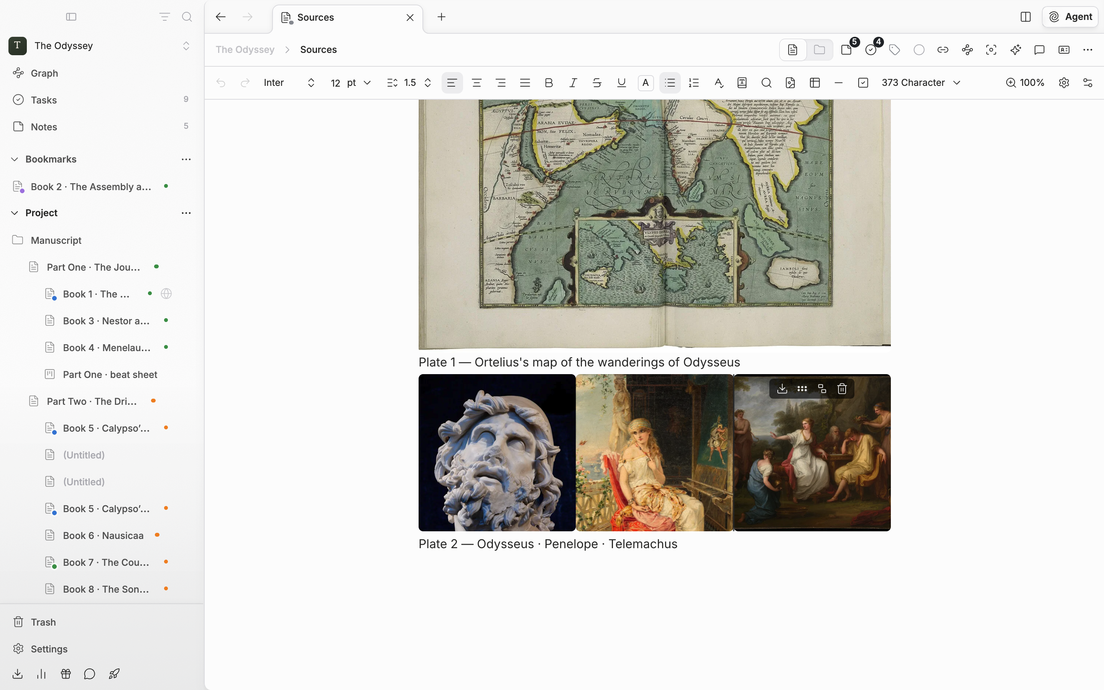Toggle bold formatting
The width and height of the screenshot is (1104, 690).
[x=549, y=82]
